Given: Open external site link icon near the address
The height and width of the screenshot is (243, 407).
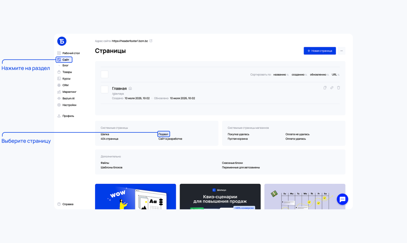Looking at the screenshot, I should pyautogui.click(x=151, y=41).
